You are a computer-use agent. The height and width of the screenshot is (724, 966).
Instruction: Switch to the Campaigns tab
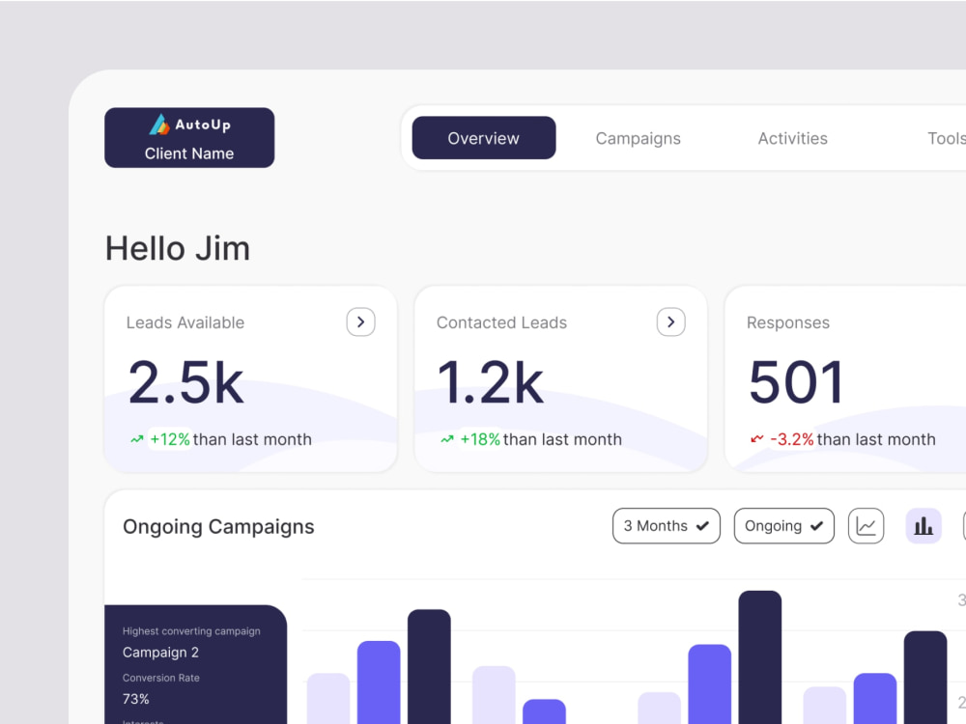pyautogui.click(x=639, y=138)
